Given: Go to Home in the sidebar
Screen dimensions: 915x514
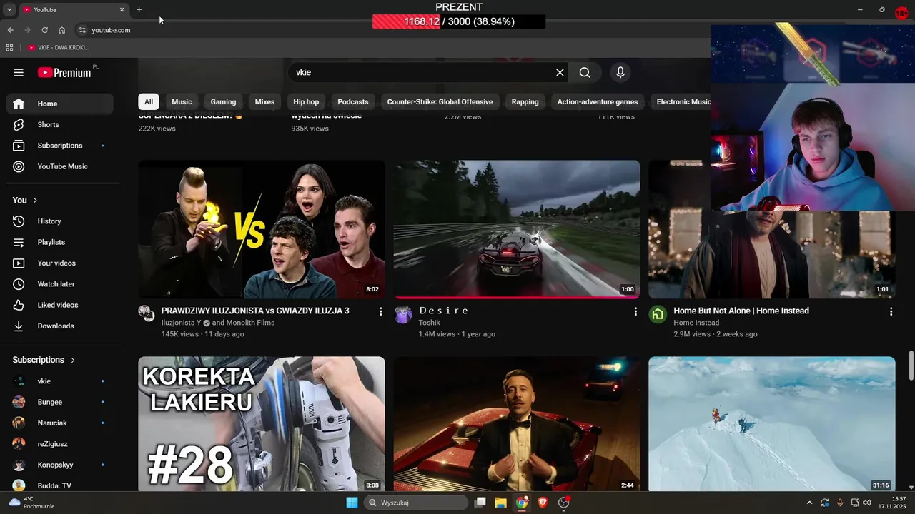Looking at the screenshot, I should tap(60, 104).
